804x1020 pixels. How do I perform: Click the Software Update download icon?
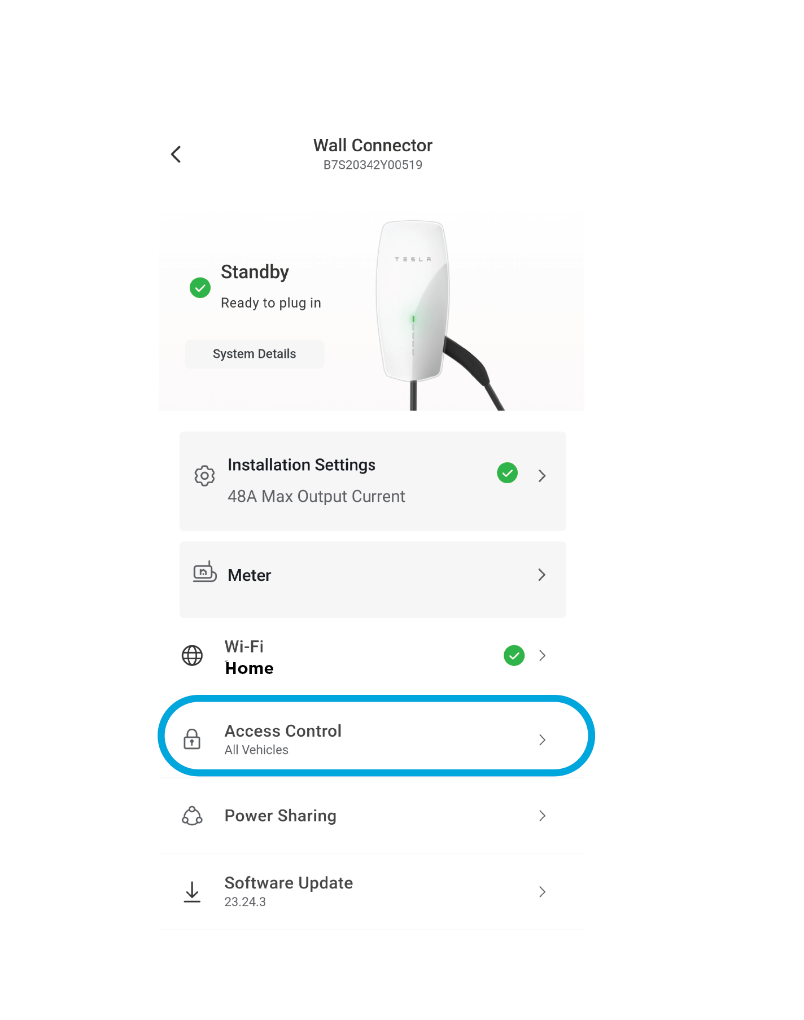(192, 892)
